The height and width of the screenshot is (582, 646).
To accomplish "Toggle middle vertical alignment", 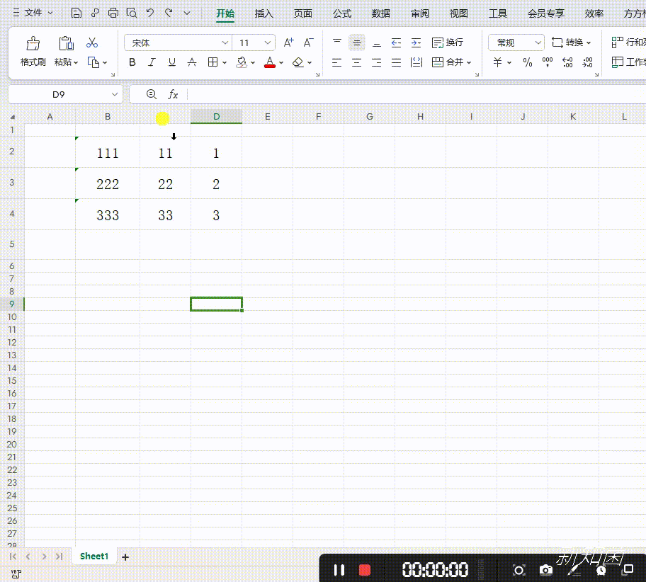I will [x=357, y=42].
